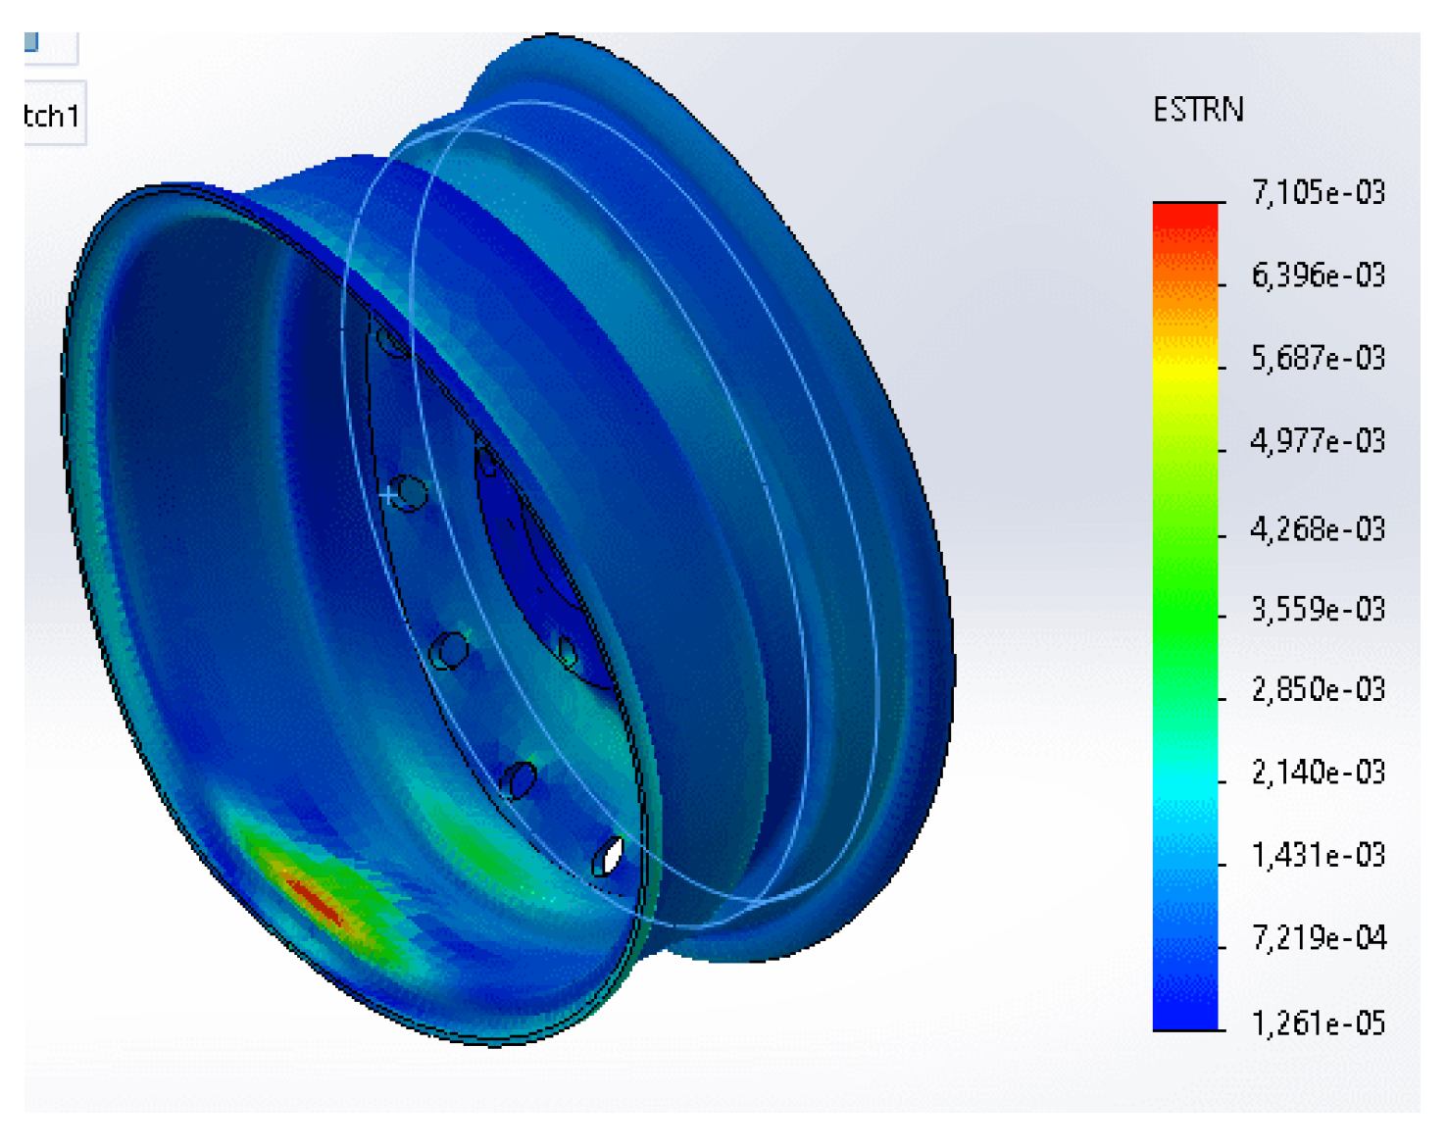Image resolution: width=1447 pixels, height=1148 pixels.
Task: Click the 6,396e-03 legend label
Action: [x=1318, y=275]
